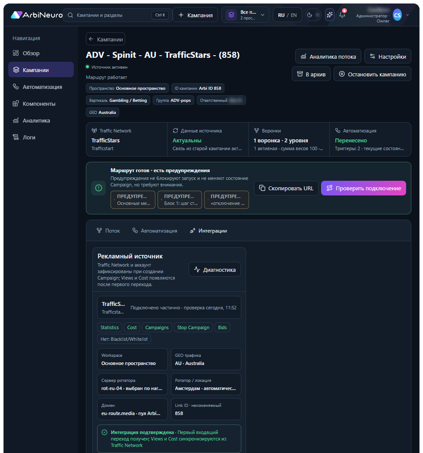Image resolution: width=423 pixels, height=453 pixels.
Task: Expand the warning chip '«отключение ...'
Action: [227, 200]
